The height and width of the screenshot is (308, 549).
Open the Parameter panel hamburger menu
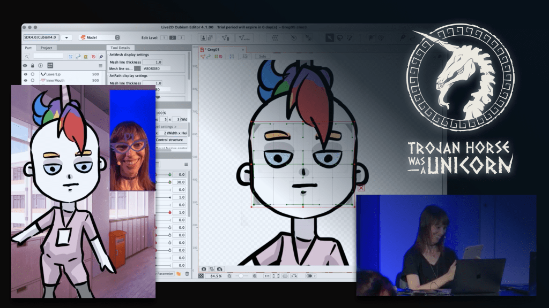click(x=186, y=164)
